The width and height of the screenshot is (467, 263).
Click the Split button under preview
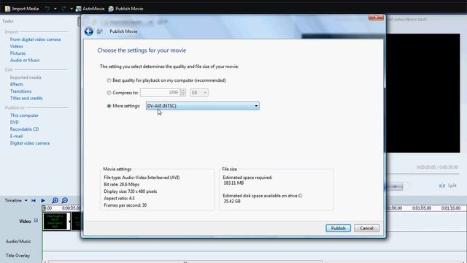point(448,186)
